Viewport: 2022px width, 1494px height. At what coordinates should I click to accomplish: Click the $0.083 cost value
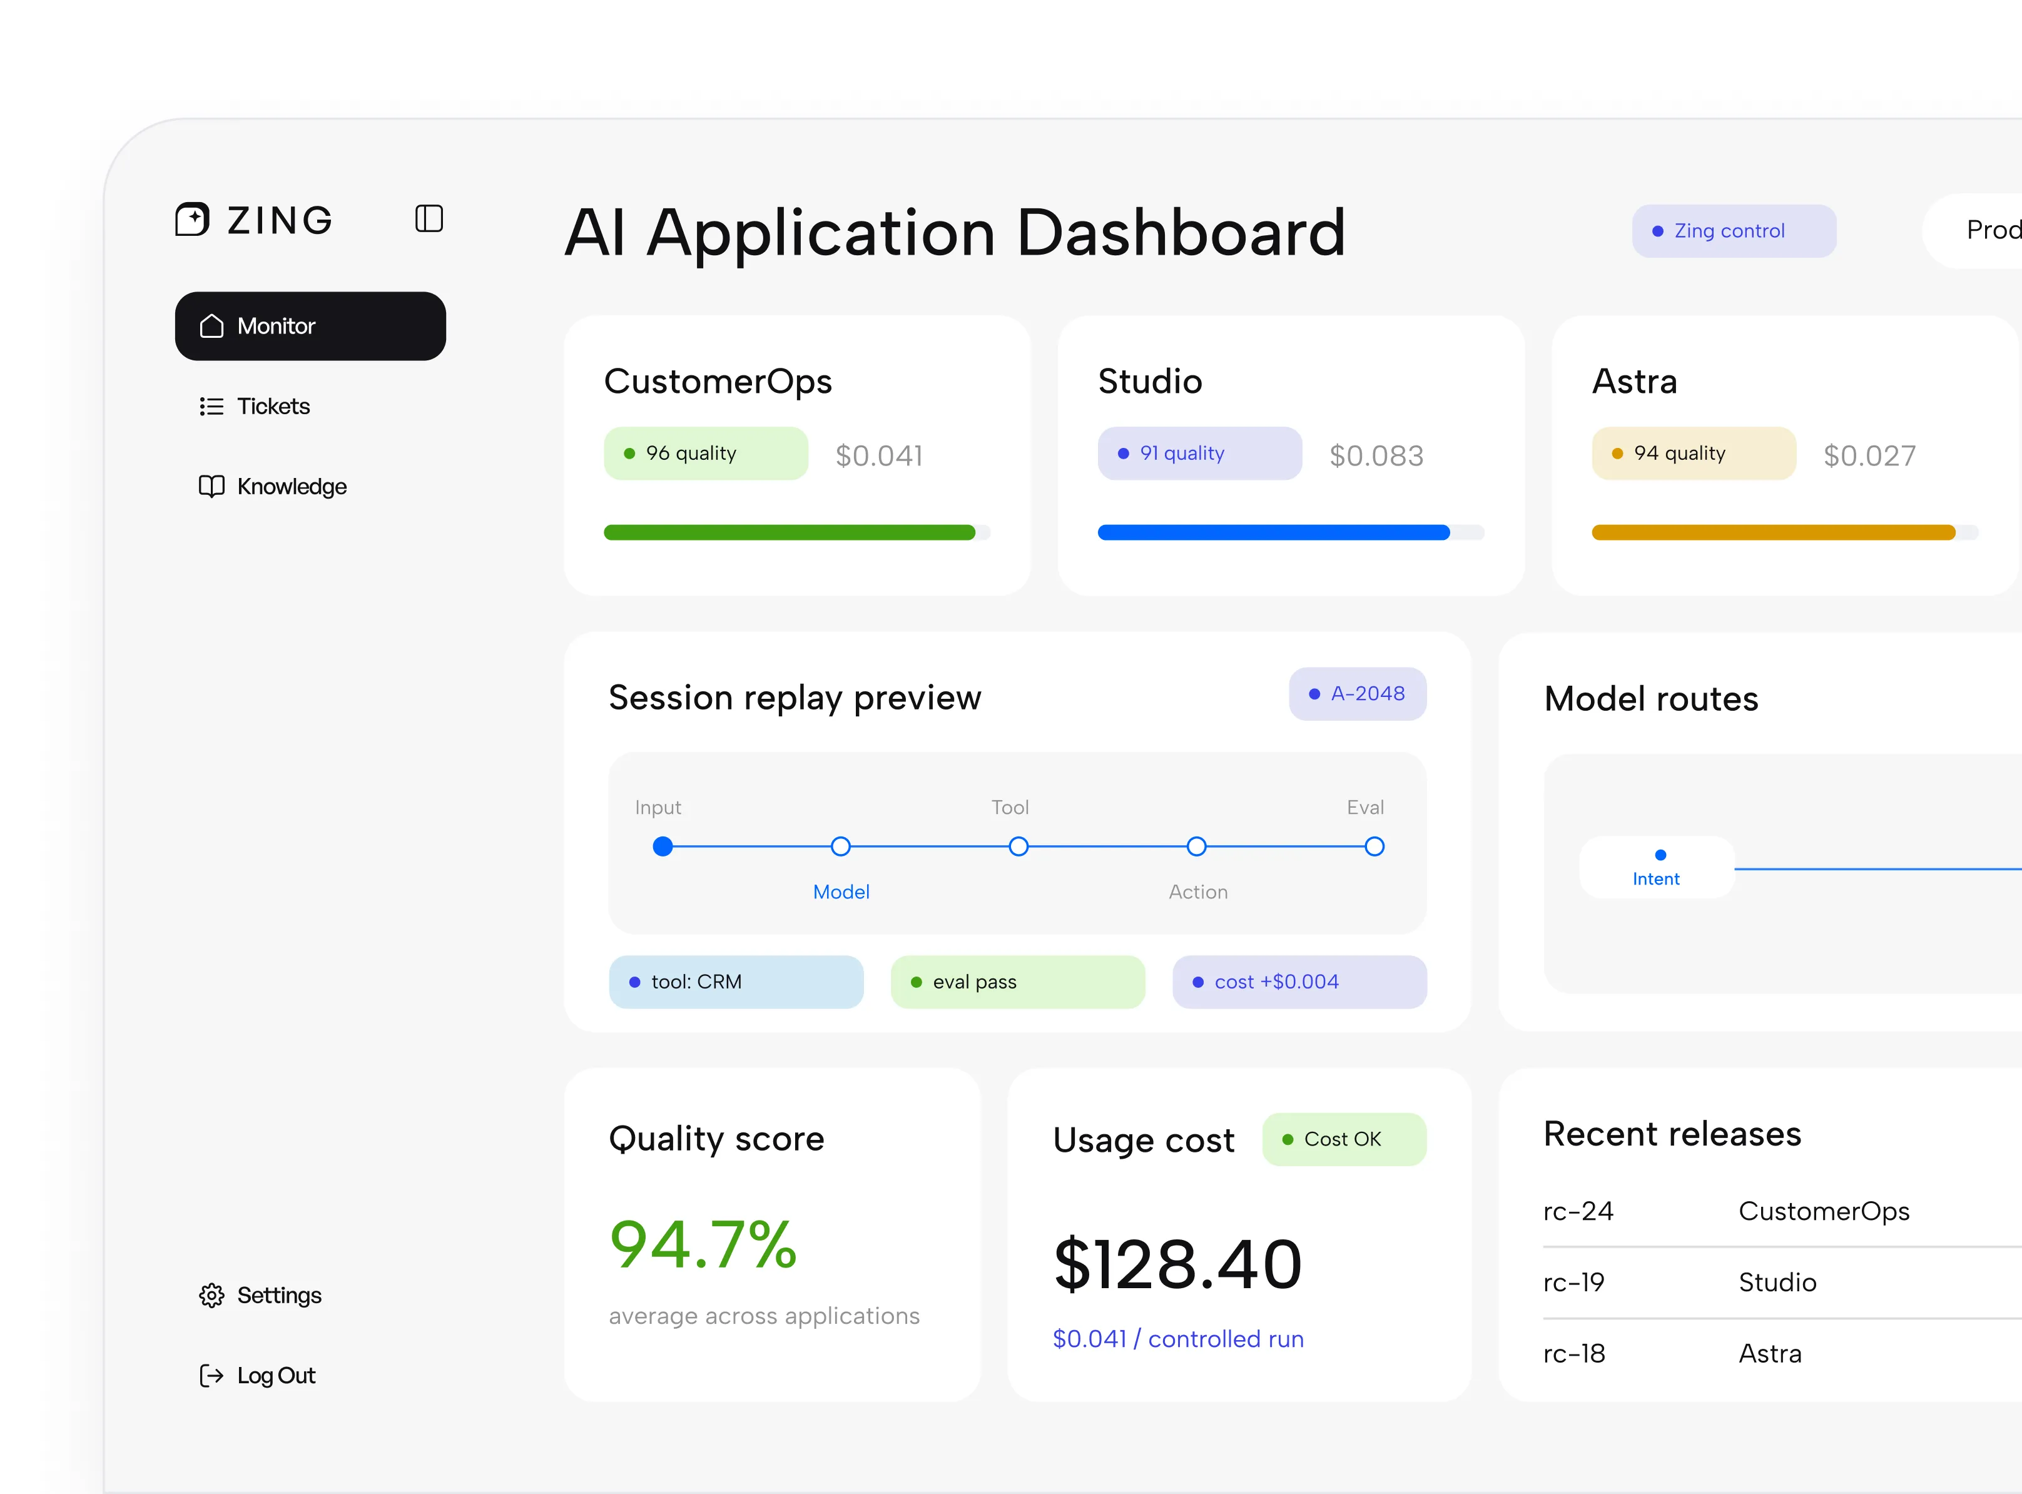[x=1376, y=456]
